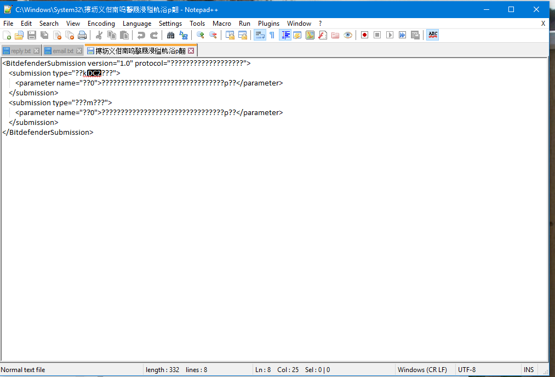The width and height of the screenshot is (555, 377).
Task: Open the Macro menu
Action: tap(222, 24)
